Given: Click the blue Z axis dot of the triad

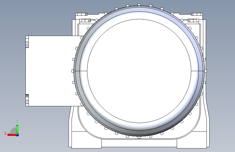Looking at the screenshot, I should [x=18, y=135].
